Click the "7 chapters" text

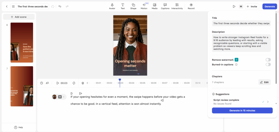click(x=218, y=82)
